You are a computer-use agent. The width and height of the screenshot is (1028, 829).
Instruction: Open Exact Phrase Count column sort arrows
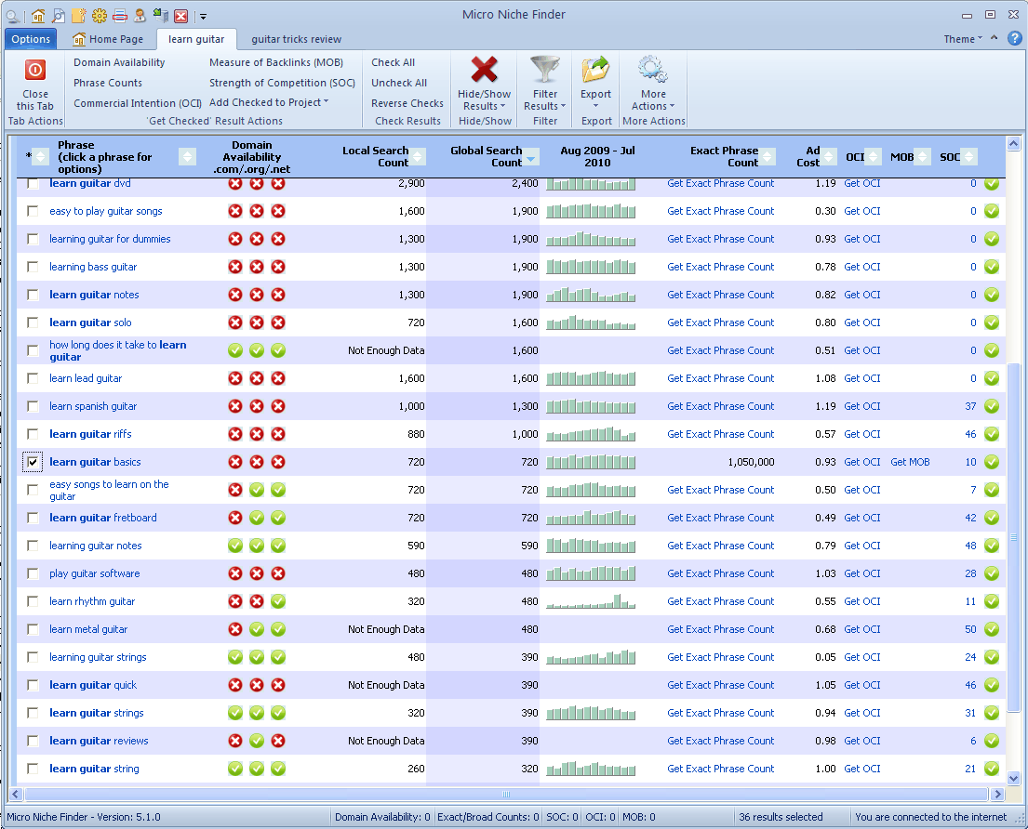[768, 156]
